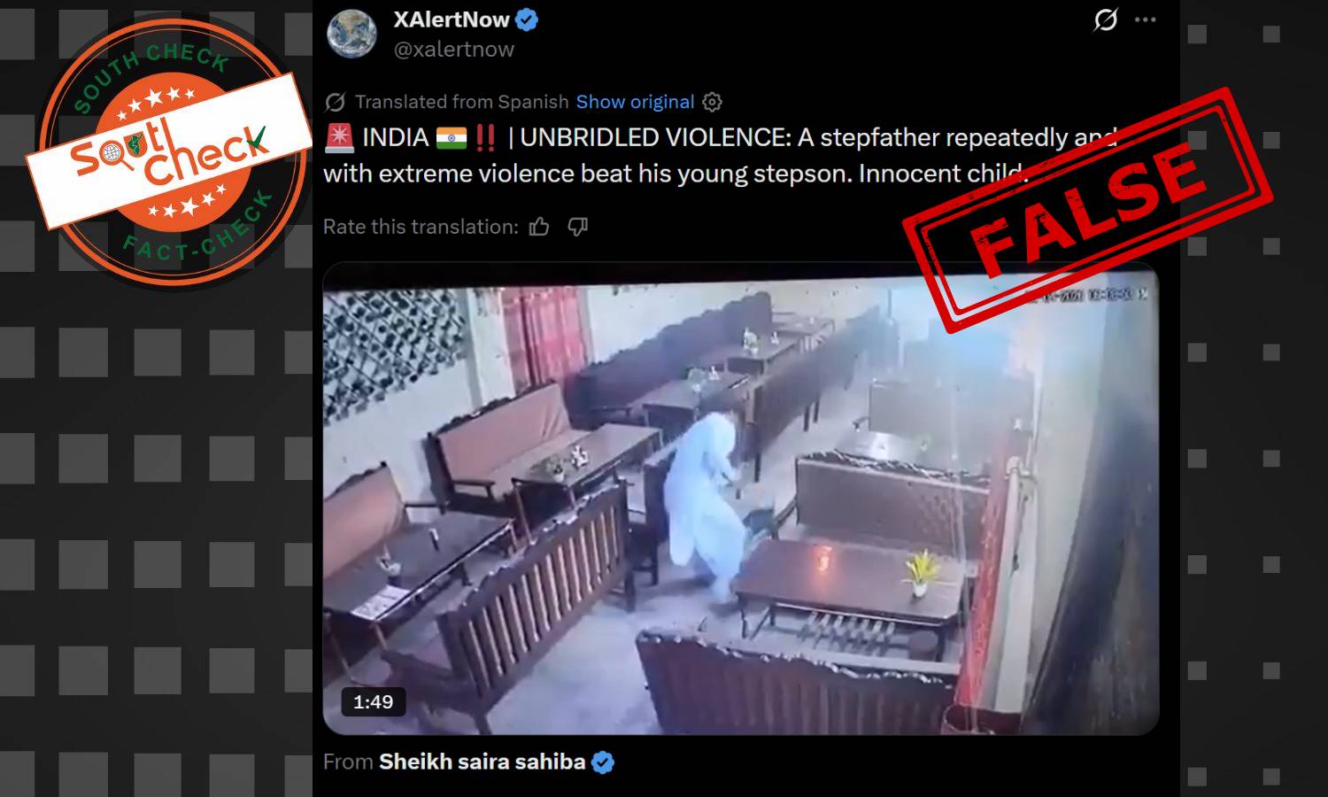Click the XAlertNow profile avatar
This screenshot has width=1328, height=797.
tap(352, 35)
